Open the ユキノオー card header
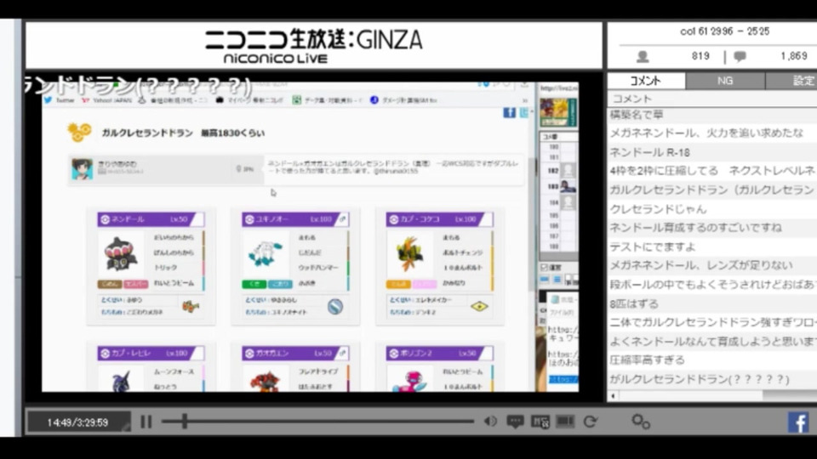 (295, 219)
